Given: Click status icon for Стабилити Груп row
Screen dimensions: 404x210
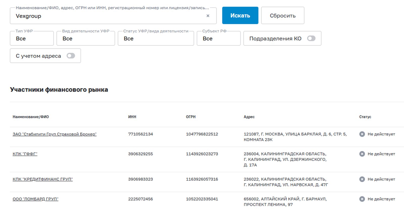Looking at the screenshot, I should coord(362,134).
